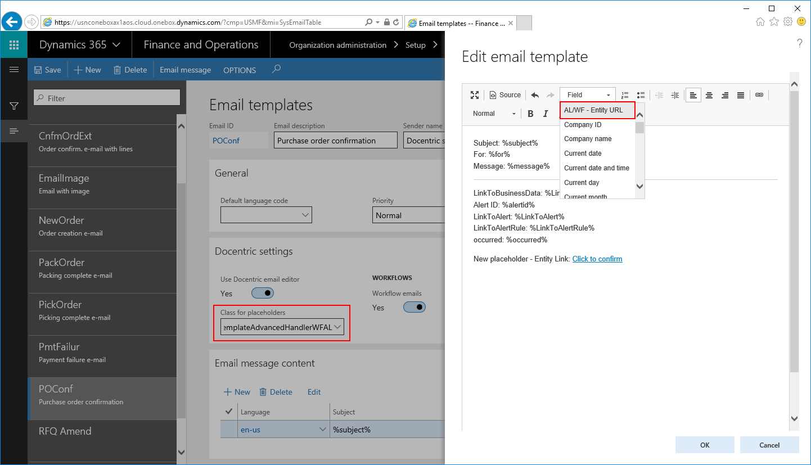Viewport: 811px width, 465px height.
Task: Toggle italic formatting
Action: click(x=546, y=114)
